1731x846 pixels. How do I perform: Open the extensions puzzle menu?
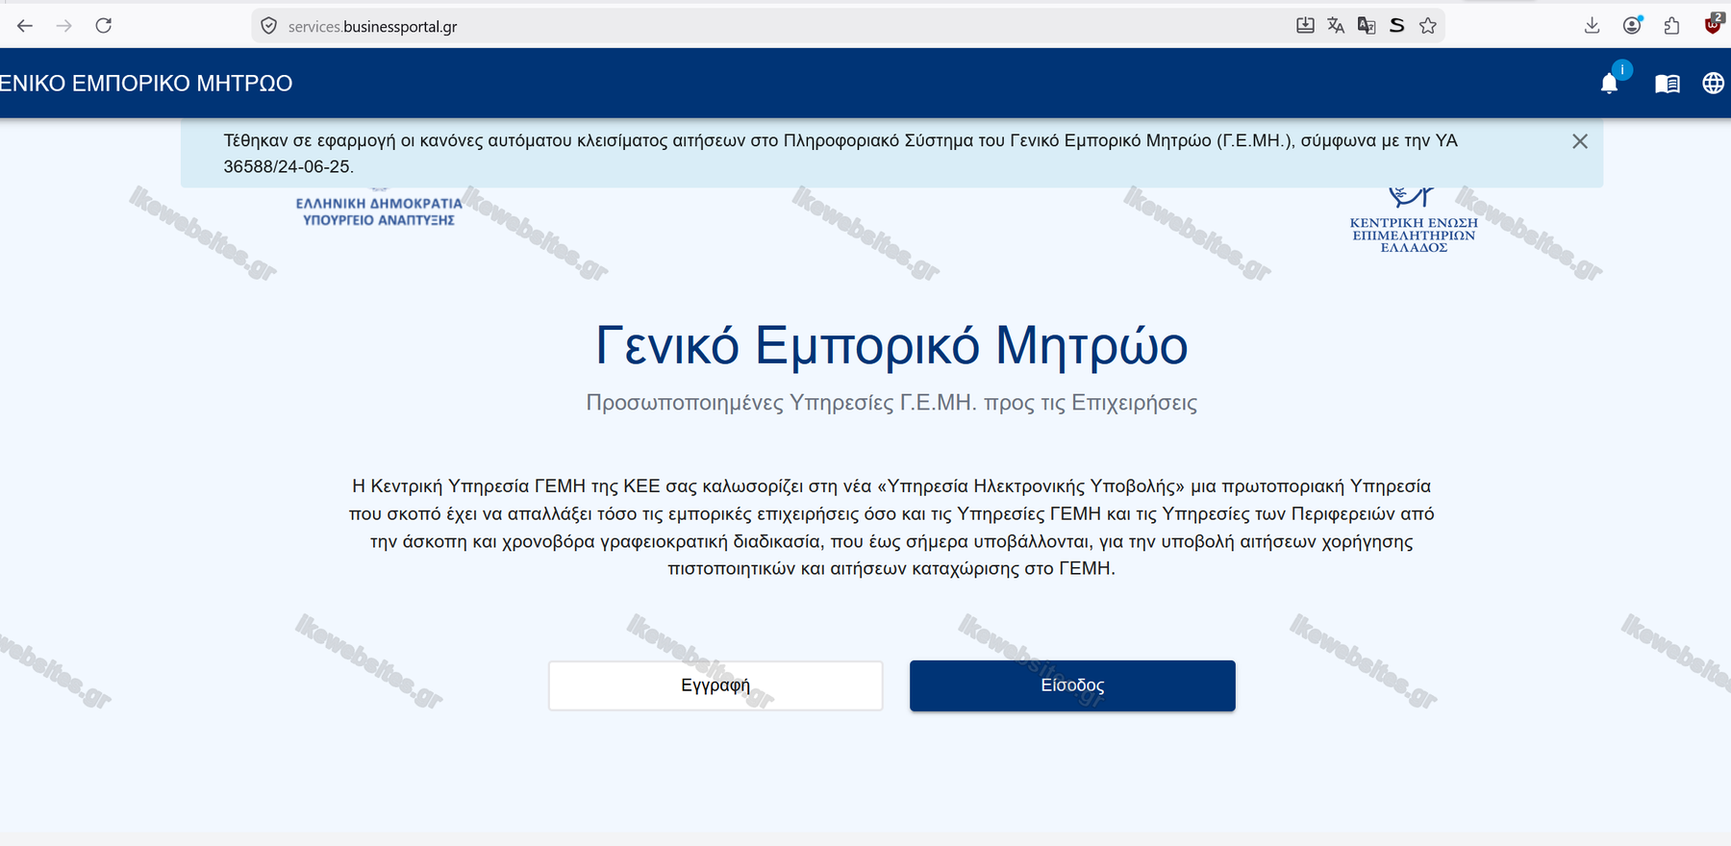click(1672, 26)
